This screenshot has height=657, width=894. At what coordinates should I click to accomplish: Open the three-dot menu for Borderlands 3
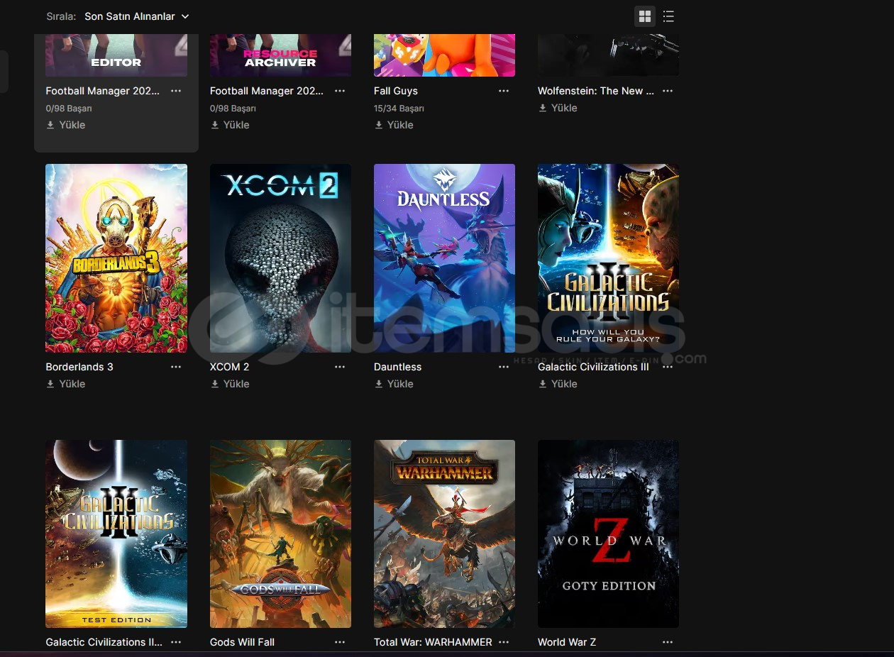(x=176, y=367)
